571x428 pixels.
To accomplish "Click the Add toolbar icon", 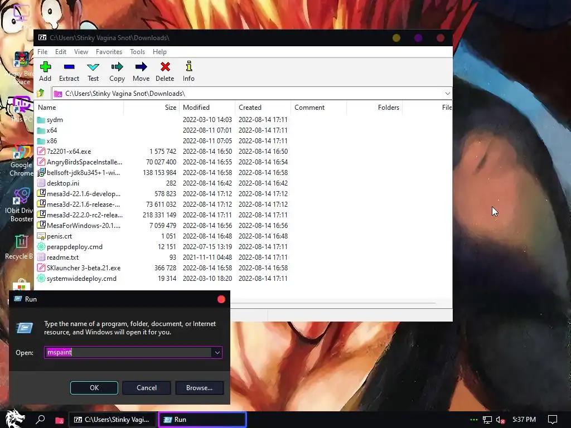I will tap(45, 67).
